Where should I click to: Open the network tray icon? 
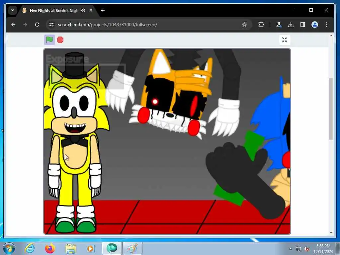(298, 249)
